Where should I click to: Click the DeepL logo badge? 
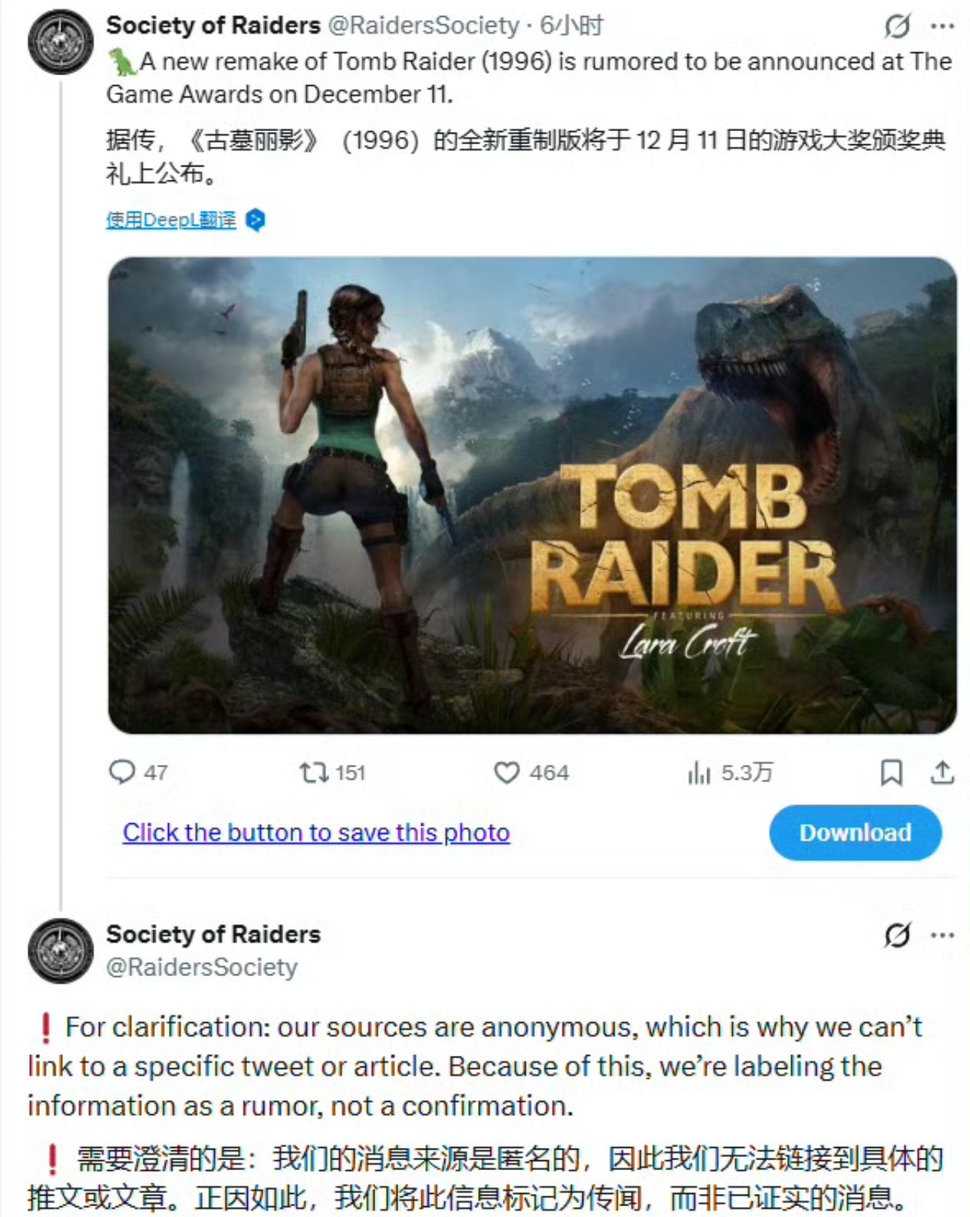(256, 220)
